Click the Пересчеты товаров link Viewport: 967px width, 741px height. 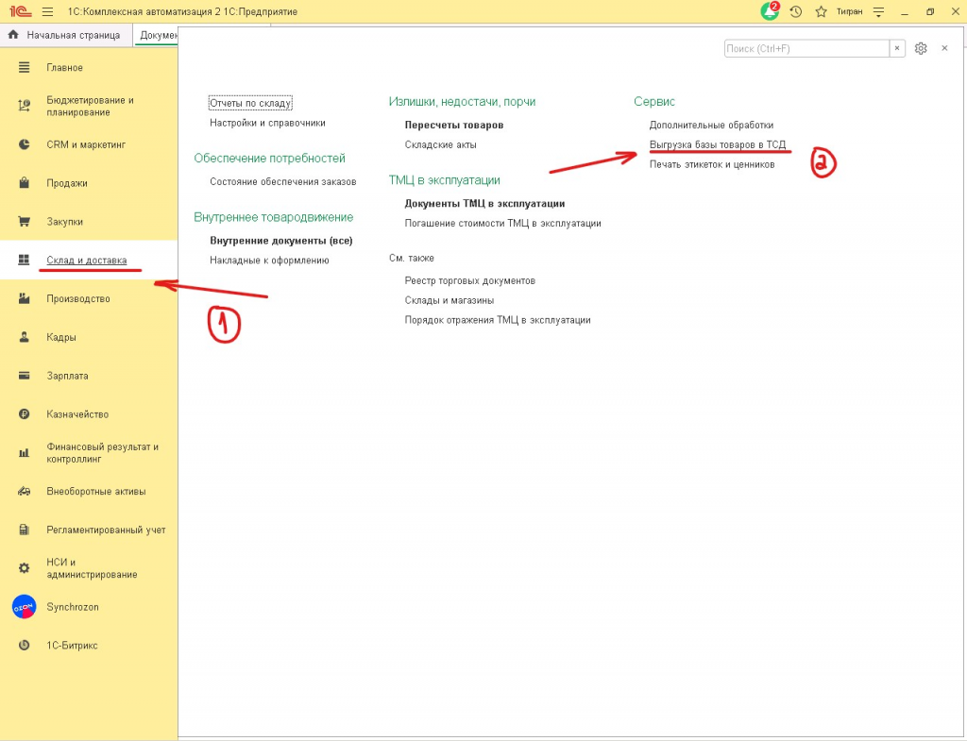(x=453, y=125)
